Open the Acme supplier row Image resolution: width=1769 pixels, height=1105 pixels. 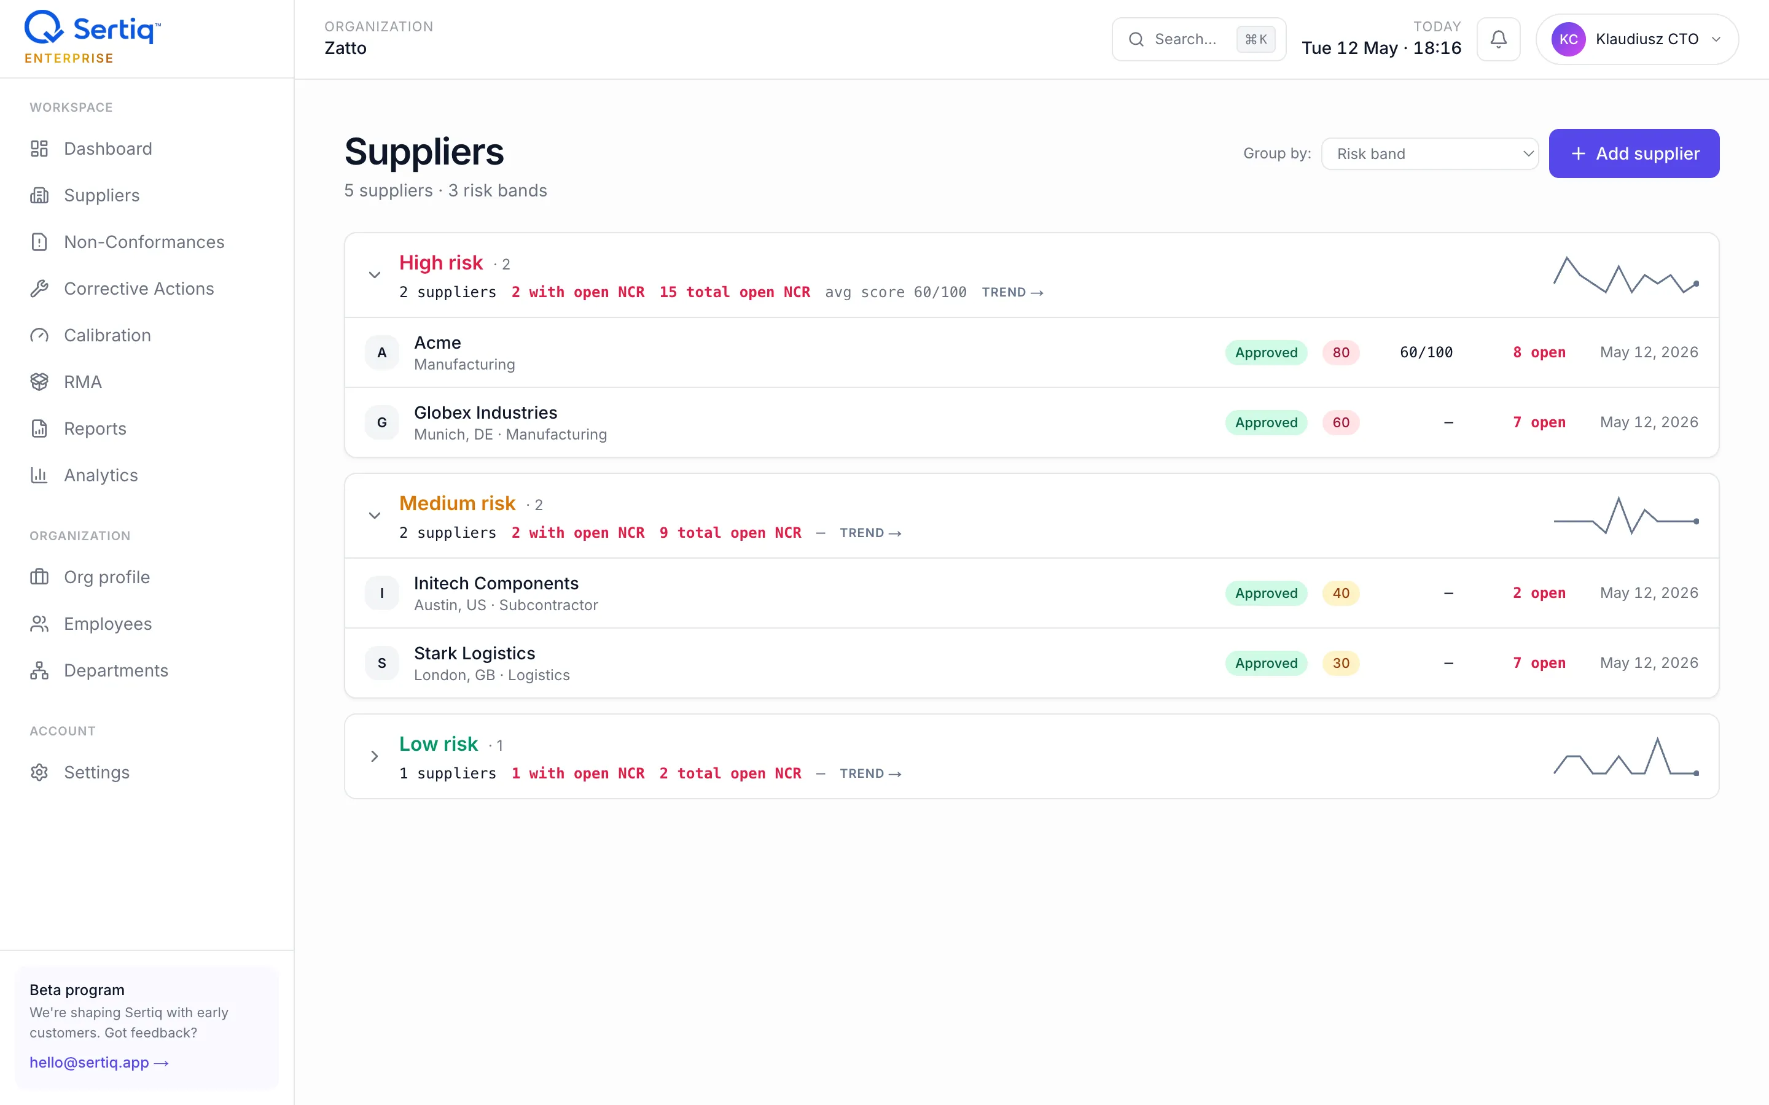(1031, 352)
